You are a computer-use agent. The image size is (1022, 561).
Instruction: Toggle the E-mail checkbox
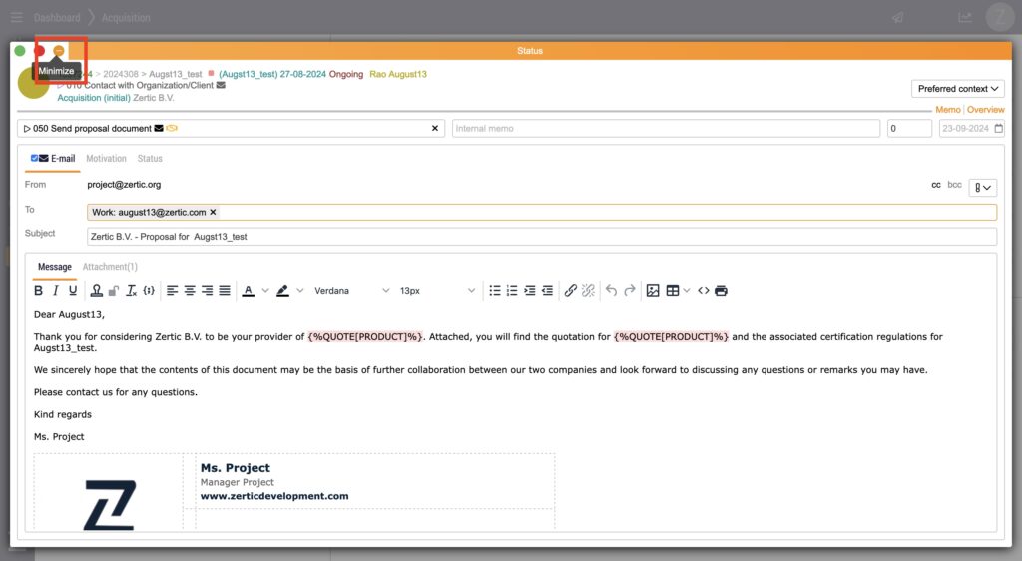click(x=35, y=159)
